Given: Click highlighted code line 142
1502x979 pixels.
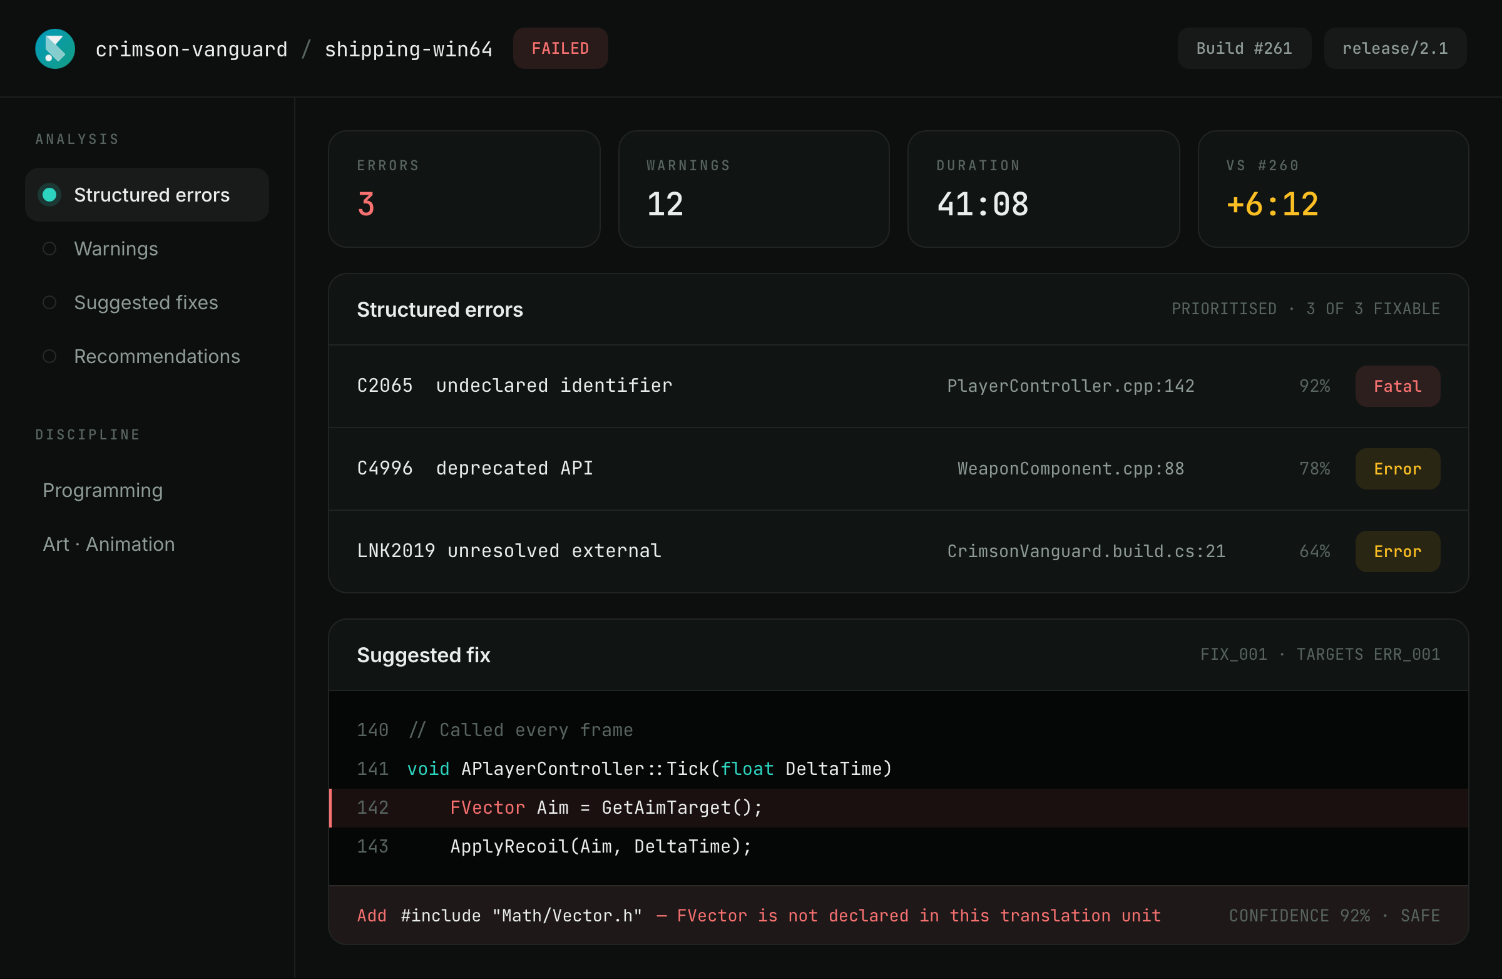Looking at the screenshot, I should coord(899,808).
